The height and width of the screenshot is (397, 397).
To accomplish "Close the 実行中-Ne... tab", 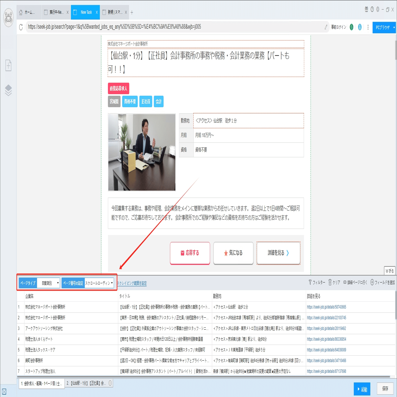I will [x=68, y=12].
